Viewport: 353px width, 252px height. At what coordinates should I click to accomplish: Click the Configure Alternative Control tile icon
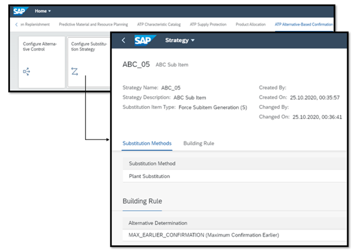coord(26,71)
